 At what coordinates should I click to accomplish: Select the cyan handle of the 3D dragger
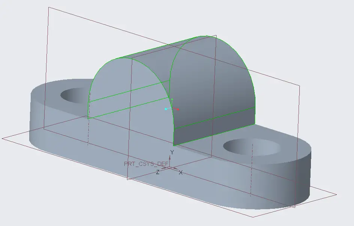tap(166, 109)
